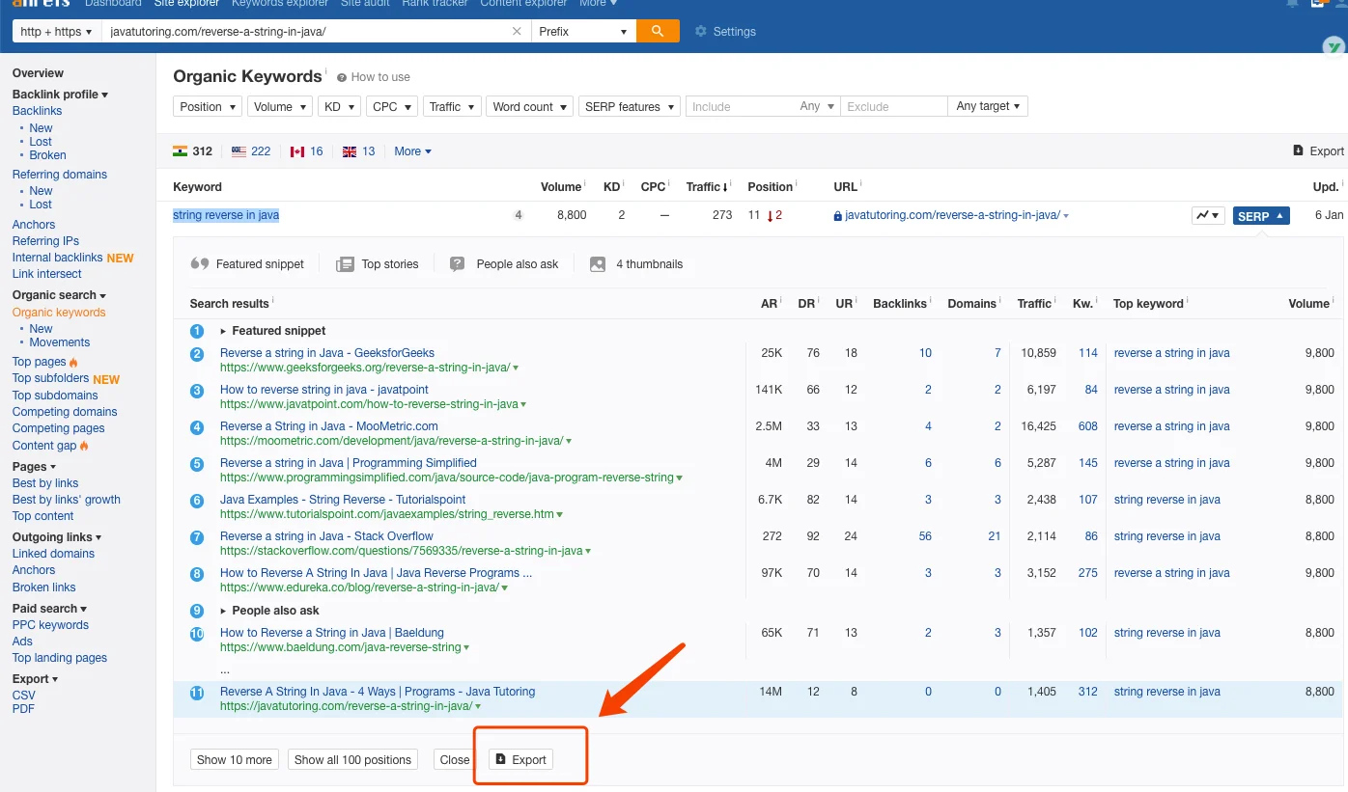Open Top subfolders in the sidebar
Screen dimensions: 1348x792
click(50, 378)
